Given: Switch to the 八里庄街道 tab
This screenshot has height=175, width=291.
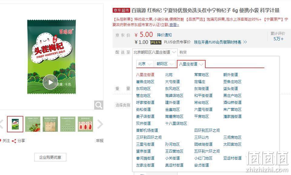Looking at the screenshot, I should pos(191,64).
